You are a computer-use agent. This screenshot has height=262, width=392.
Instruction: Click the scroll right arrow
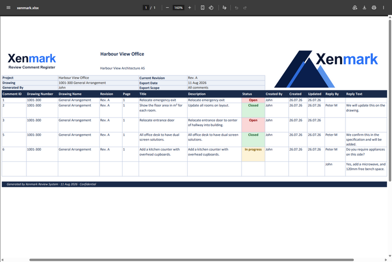coord(386,260)
